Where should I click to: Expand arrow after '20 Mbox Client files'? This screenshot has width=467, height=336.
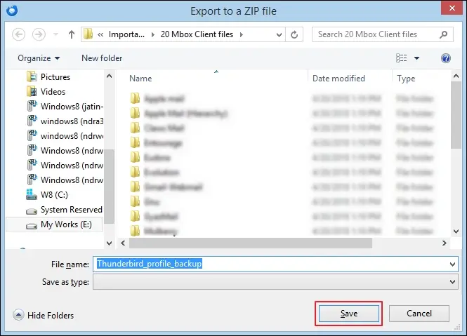tap(242, 34)
